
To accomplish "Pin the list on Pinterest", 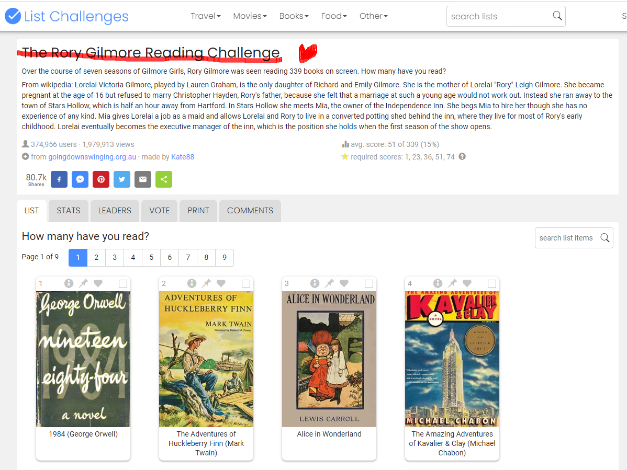I will [x=101, y=179].
